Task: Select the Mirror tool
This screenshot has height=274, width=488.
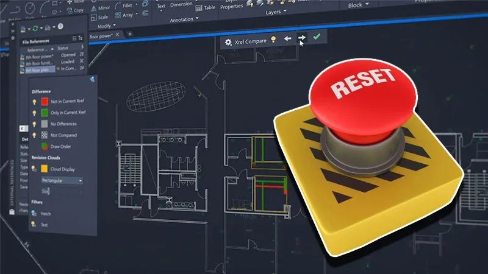Action: (101, 8)
